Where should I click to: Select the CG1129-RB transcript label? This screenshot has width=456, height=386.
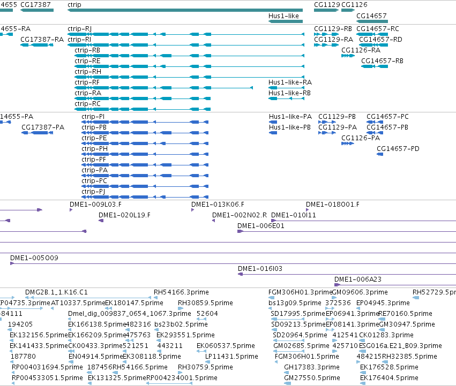333,29
